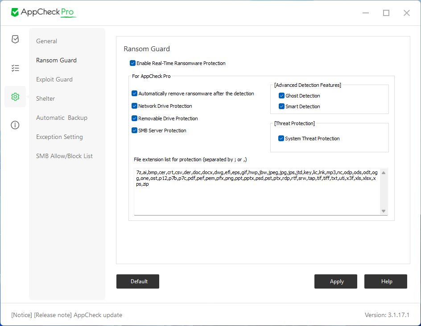The image size is (421, 326).
Task: Open the info circle sidebar icon
Action: point(15,125)
